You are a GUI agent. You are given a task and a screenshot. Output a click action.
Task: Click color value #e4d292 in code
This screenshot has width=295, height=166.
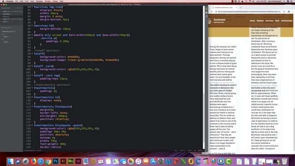coord(73,57)
